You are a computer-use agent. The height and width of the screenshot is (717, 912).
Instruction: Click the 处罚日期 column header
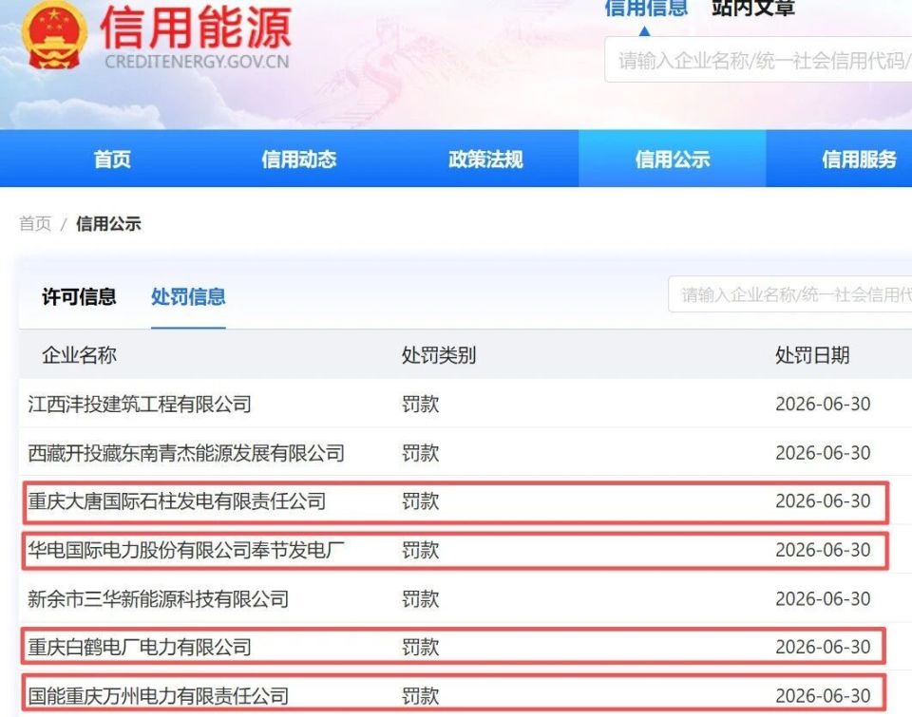pos(812,355)
